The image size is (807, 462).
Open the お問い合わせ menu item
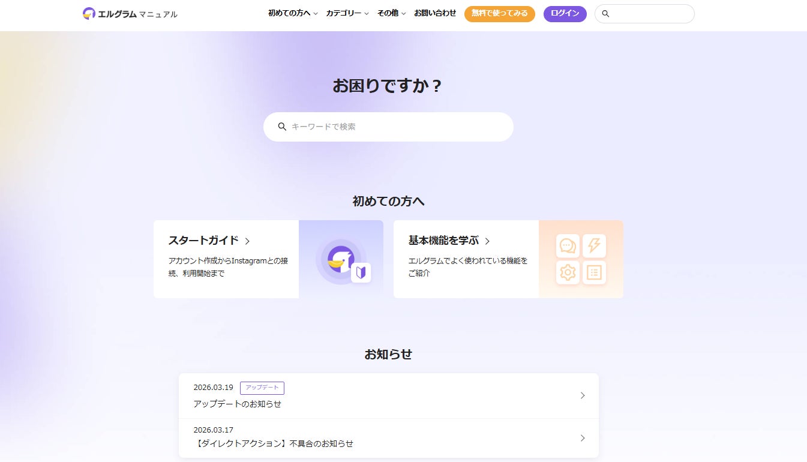coord(435,13)
